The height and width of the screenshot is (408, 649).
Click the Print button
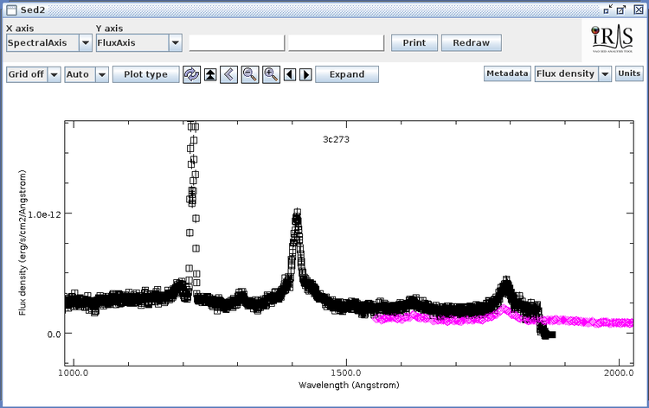click(x=414, y=43)
